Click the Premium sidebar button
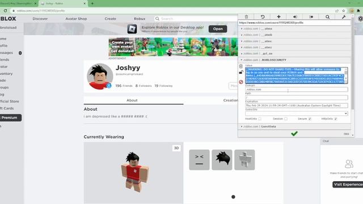 point(10,118)
